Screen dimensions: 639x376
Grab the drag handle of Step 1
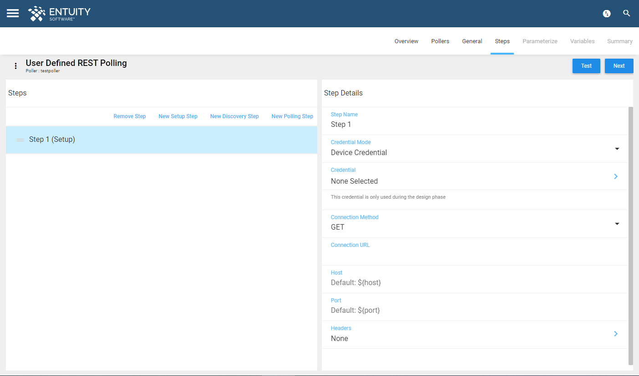[20, 140]
